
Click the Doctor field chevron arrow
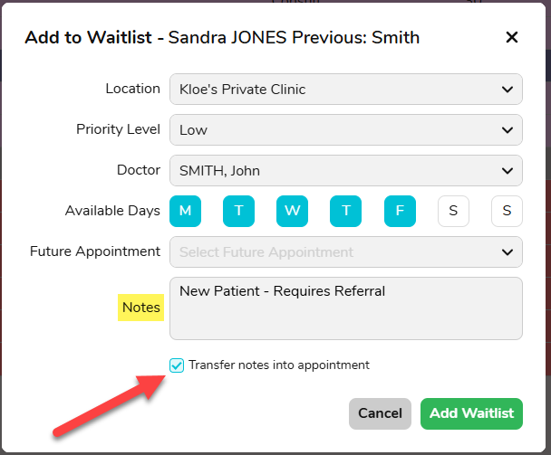pos(507,171)
